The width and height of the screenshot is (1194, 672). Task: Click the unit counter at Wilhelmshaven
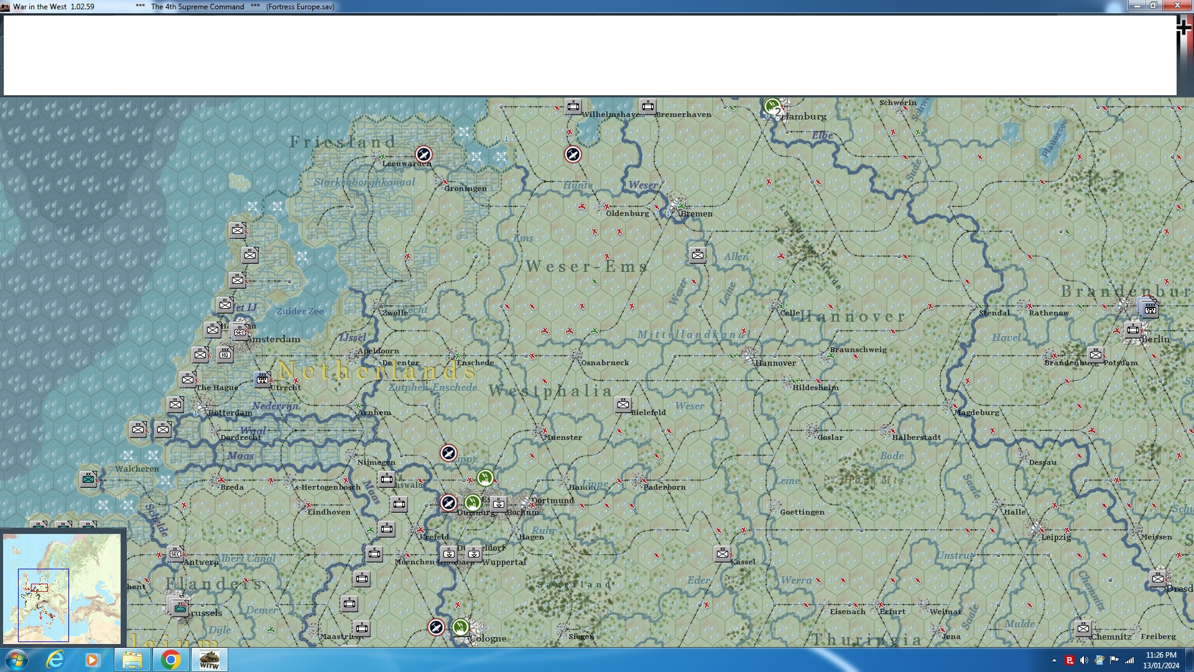point(573,106)
